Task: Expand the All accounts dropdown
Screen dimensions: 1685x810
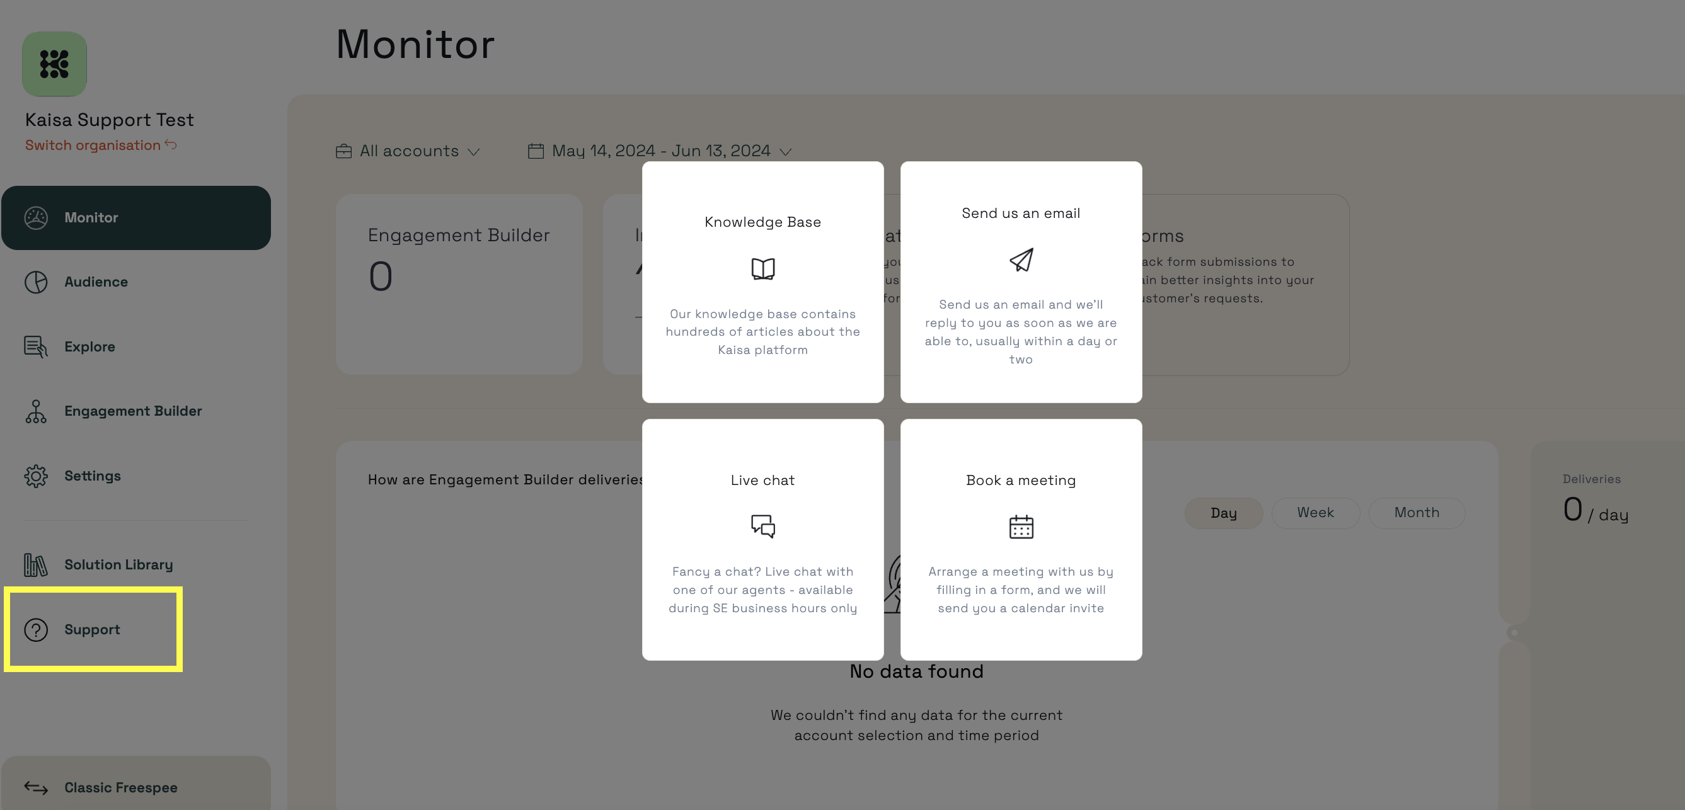Action: click(408, 151)
